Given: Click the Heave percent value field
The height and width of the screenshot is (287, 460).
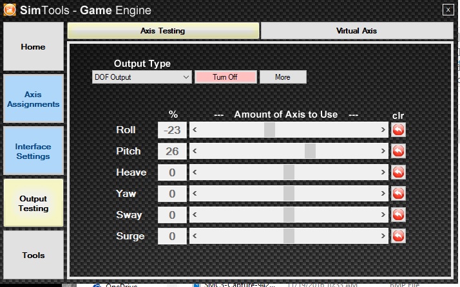Looking at the screenshot, I should pyautogui.click(x=172, y=172).
